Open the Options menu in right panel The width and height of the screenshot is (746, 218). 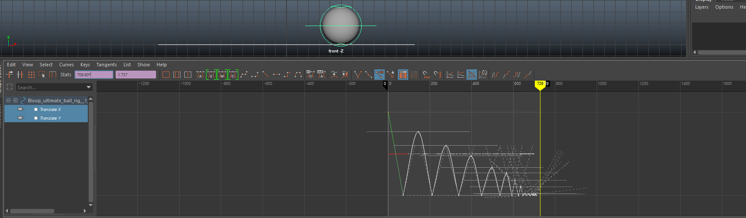[x=724, y=7]
